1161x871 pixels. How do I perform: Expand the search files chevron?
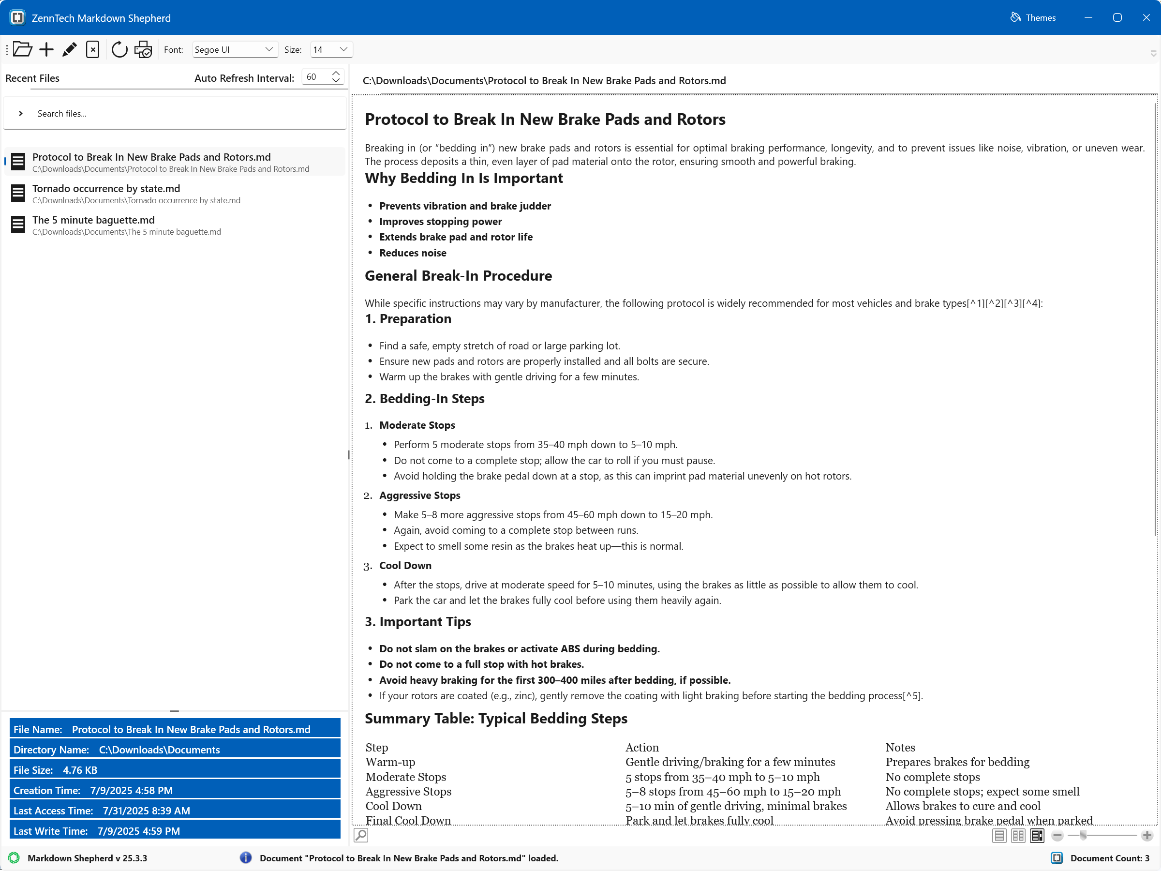(x=20, y=113)
